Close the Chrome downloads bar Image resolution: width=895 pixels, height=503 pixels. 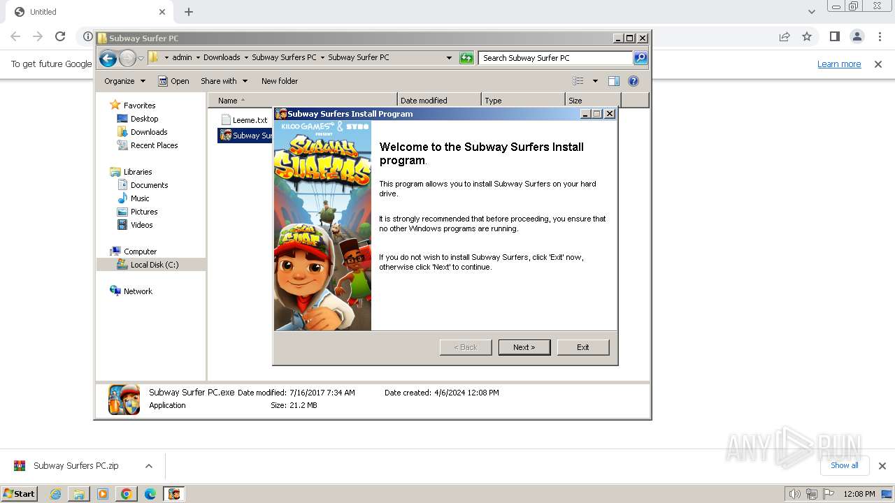[x=882, y=466]
